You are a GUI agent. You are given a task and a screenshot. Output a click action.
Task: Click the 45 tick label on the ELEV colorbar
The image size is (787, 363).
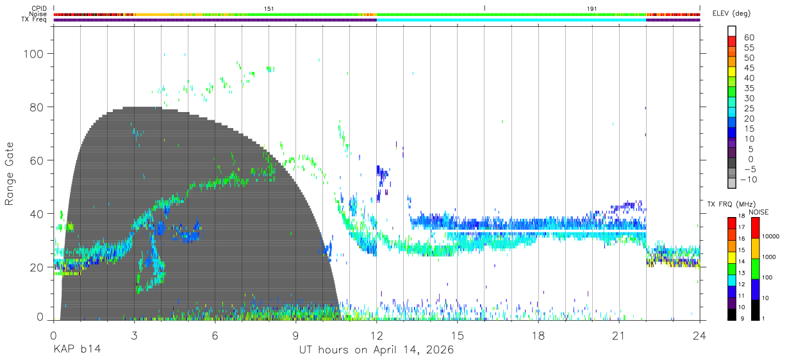(749, 68)
